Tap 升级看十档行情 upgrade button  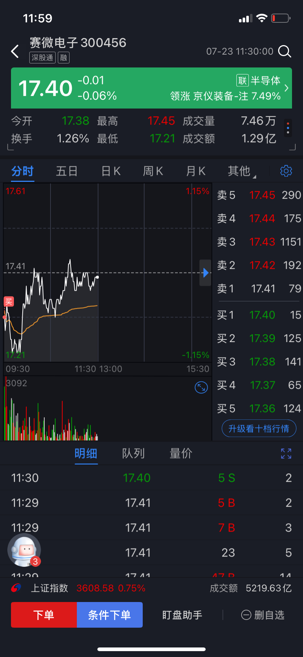(259, 429)
